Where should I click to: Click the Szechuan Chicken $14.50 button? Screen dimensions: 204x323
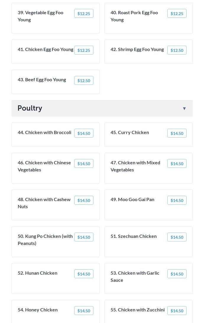(177, 237)
